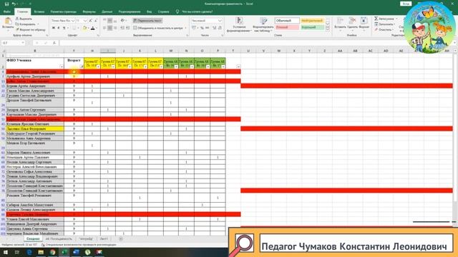458x257 pixels.
Task: Click the decrease decimal icon
Action: click(x=220, y=28)
